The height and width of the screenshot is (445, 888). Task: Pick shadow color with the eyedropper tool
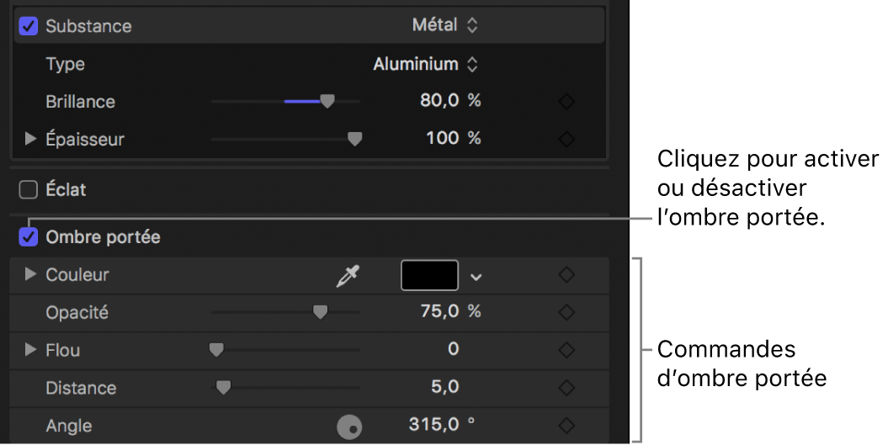348,276
